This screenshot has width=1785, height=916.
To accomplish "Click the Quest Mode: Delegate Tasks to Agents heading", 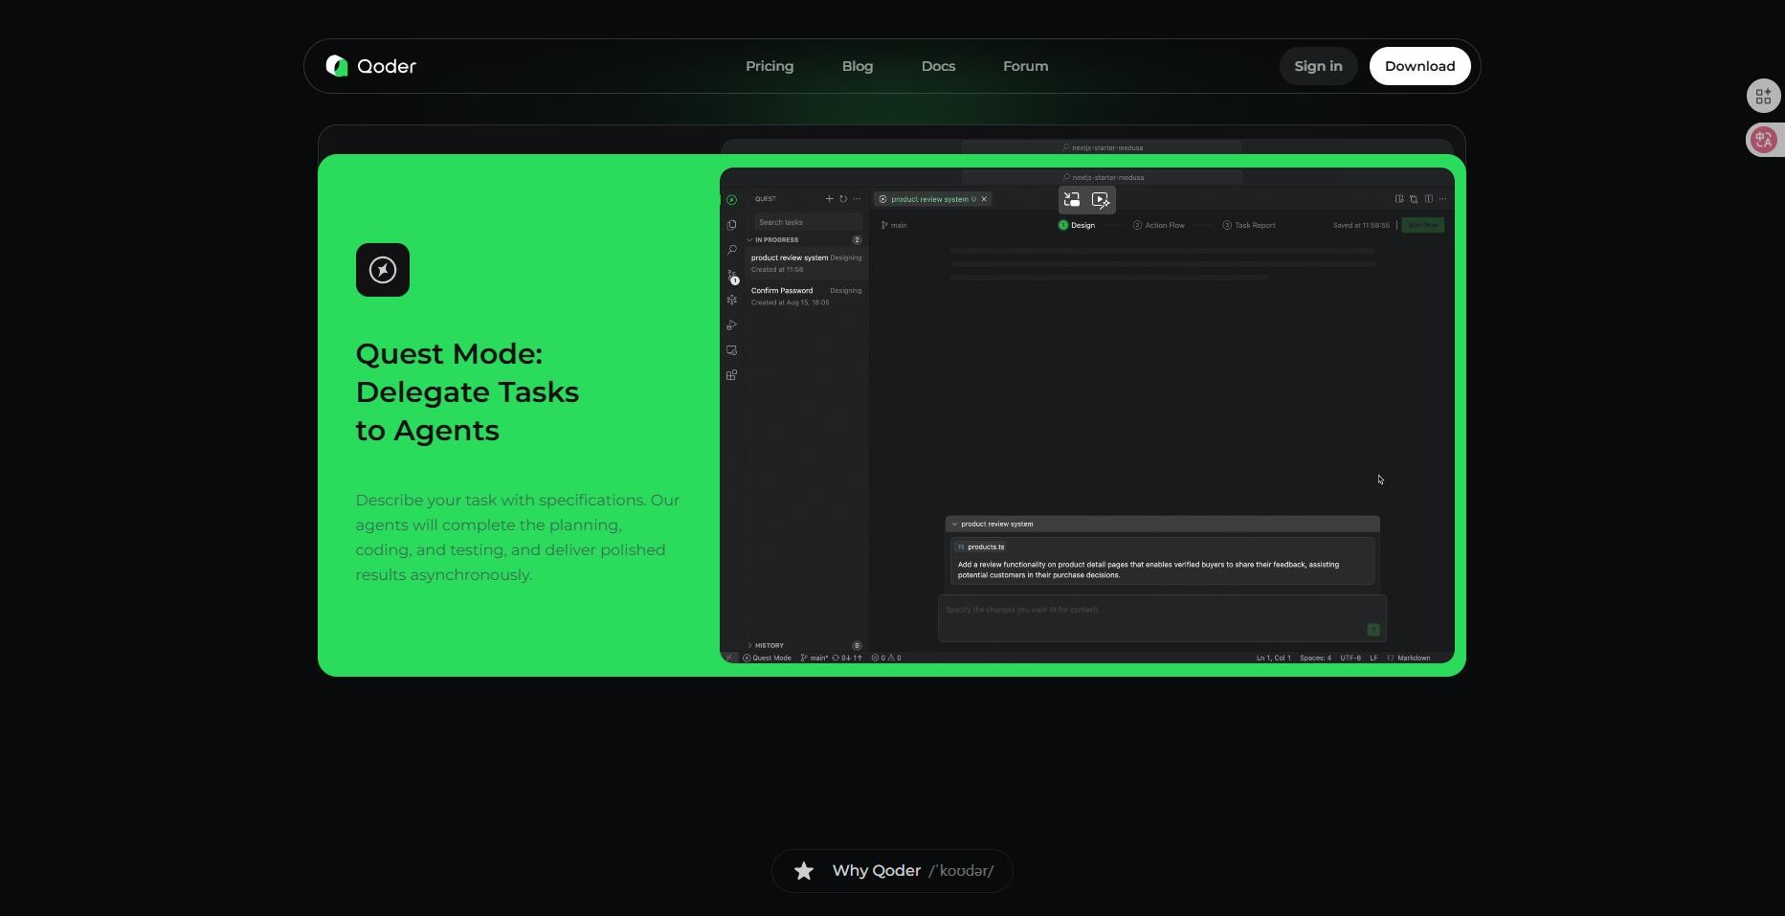I will 467,392.
